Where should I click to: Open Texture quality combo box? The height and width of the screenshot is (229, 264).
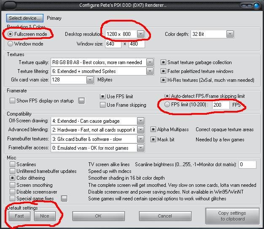click(x=150, y=62)
